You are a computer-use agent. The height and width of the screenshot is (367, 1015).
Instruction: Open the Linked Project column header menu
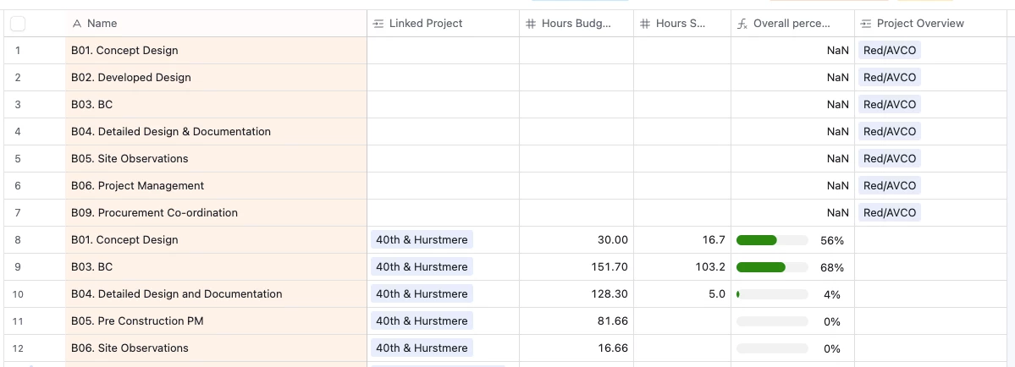click(x=443, y=24)
